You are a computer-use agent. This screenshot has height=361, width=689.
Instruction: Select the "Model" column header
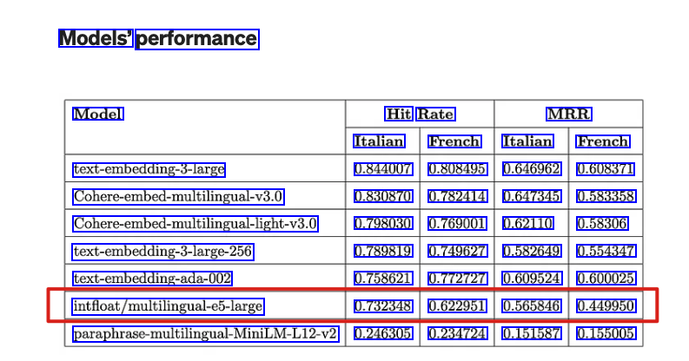point(98,114)
